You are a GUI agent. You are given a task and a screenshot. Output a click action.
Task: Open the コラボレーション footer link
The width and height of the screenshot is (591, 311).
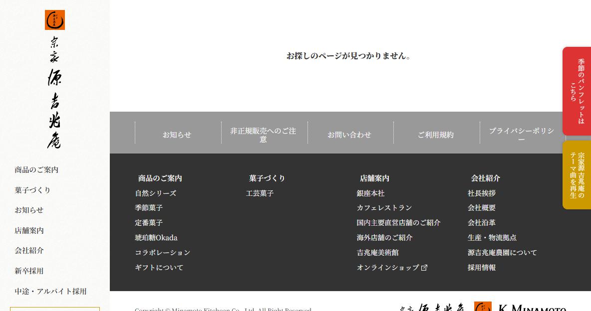tap(163, 253)
